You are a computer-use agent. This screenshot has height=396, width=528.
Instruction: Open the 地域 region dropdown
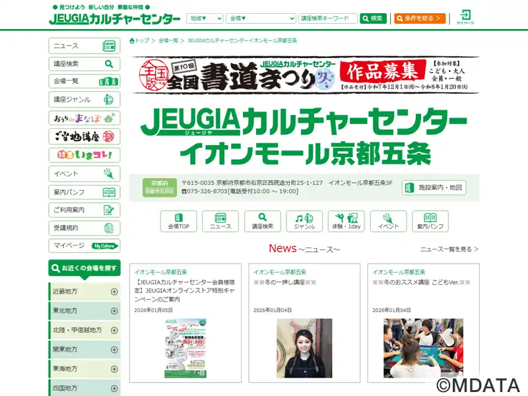(x=205, y=18)
